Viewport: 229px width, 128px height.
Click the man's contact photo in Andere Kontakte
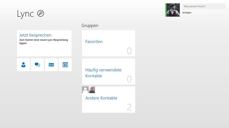tap(92, 90)
